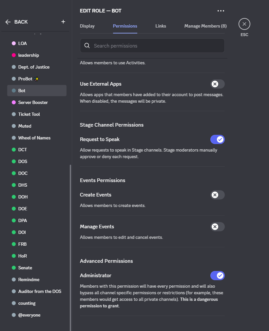Click the plus icon to create role
269x331 pixels.
[63, 22]
